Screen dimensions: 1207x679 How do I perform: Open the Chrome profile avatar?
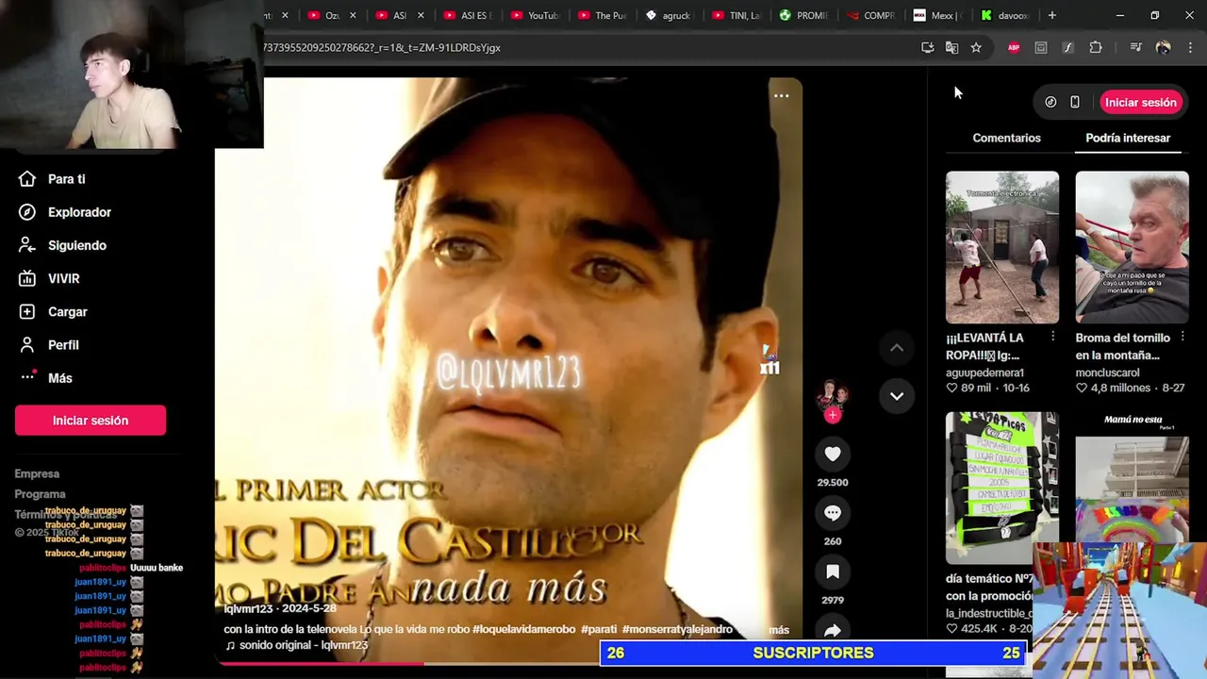[1163, 47]
